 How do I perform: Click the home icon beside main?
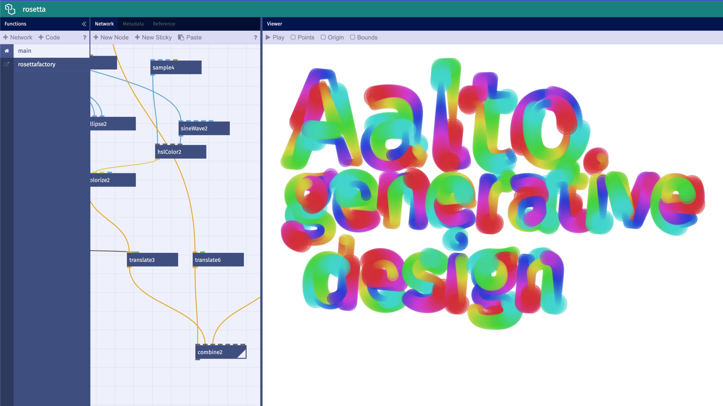click(x=7, y=51)
